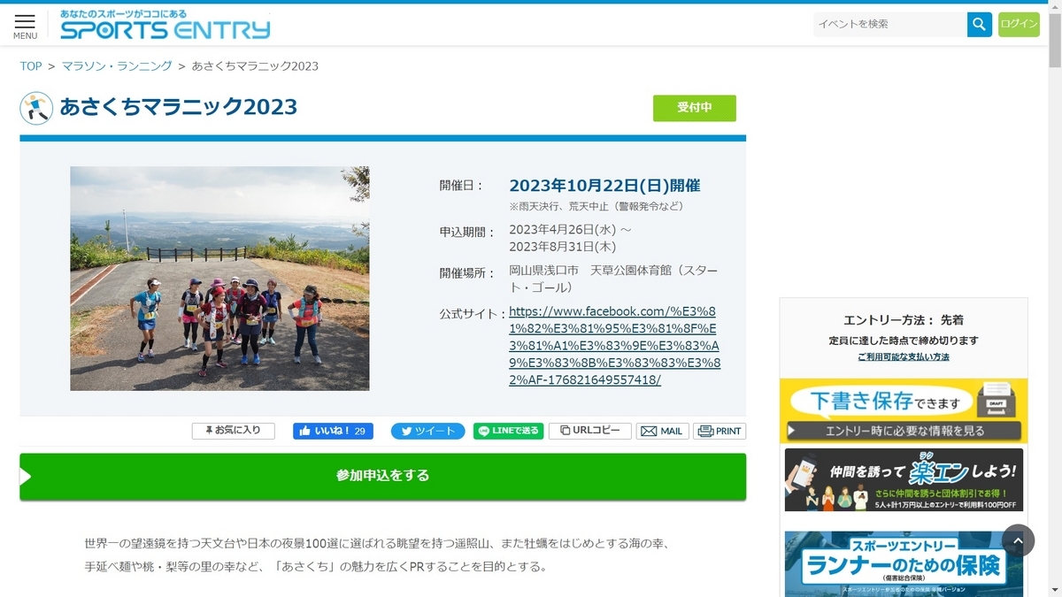Click inside the イベントを検索 search field
The image size is (1062, 597).
coord(890,24)
